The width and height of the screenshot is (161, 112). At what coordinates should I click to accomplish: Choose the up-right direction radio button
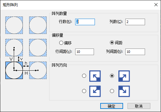(x=112, y=76)
